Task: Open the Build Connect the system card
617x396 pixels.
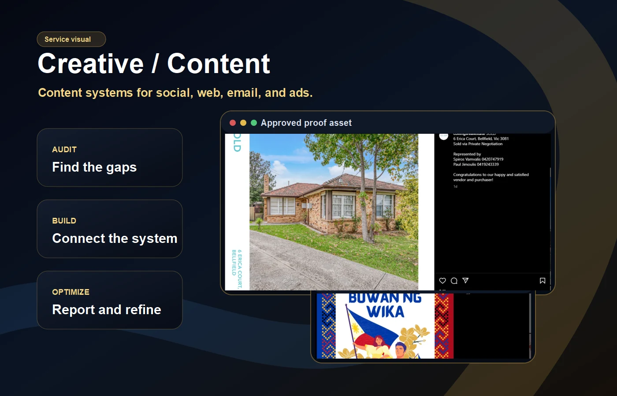Action: click(110, 229)
